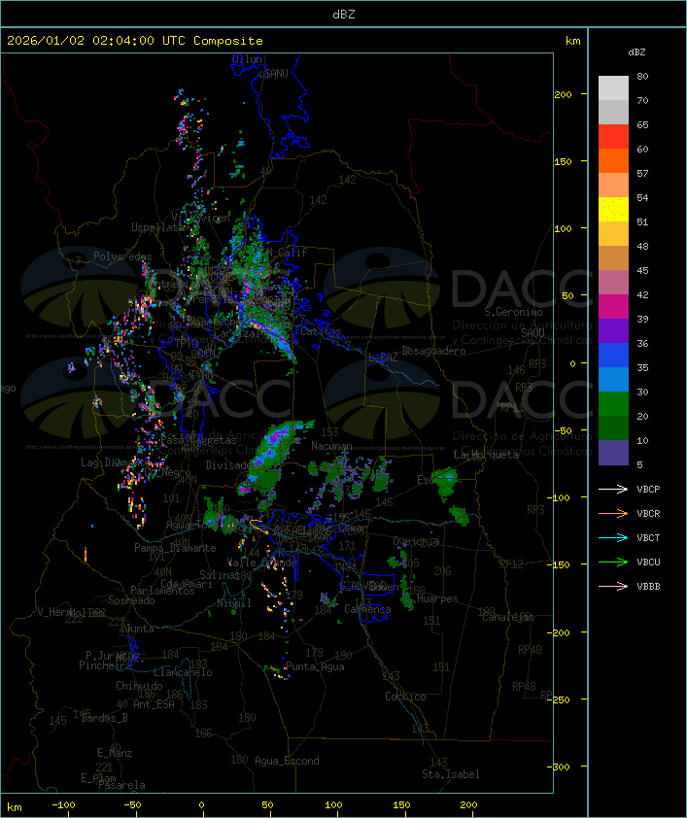Click the Agua_Escond map label

click(287, 761)
